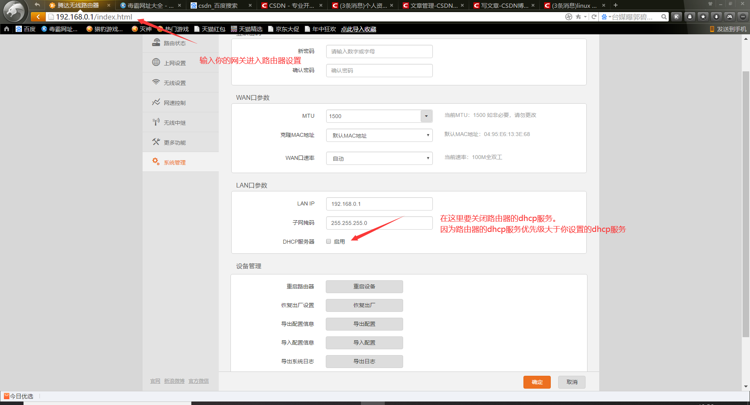
Task: Enable the DHCP服务器 启用 checkbox
Action: point(329,242)
